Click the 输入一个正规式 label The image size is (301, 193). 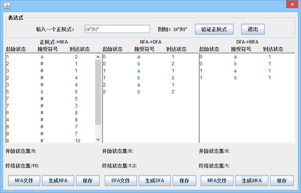coord(55,29)
